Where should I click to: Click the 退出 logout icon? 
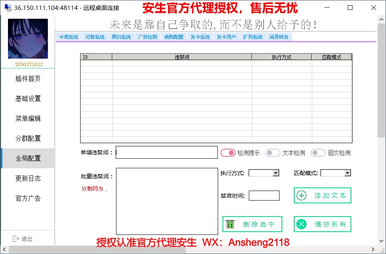[x=16, y=238]
